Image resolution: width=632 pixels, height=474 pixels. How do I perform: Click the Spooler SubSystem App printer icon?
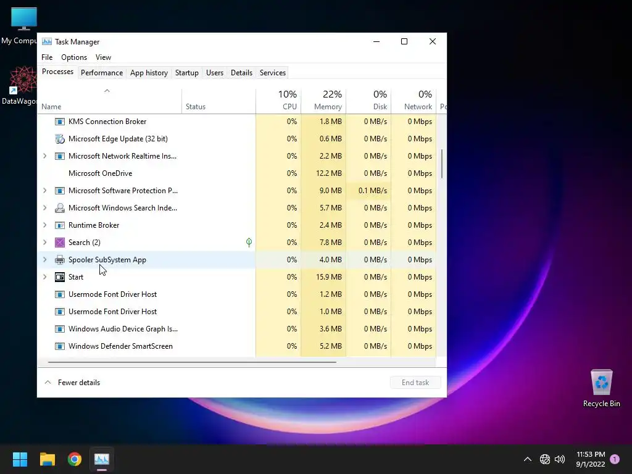pyautogui.click(x=60, y=260)
